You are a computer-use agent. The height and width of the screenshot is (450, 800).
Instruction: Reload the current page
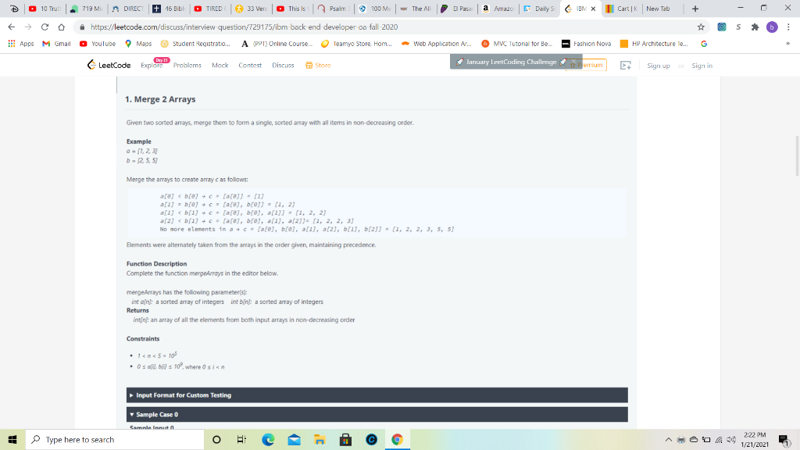[x=45, y=27]
